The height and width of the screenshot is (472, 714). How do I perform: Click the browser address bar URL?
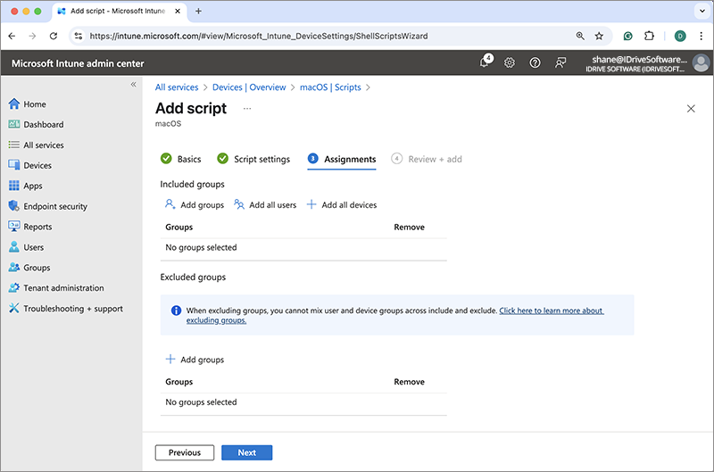[259, 37]
